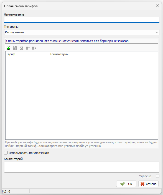
Task: Click the edit tariff toolbar icon
Action: click(x=15, y=48)
